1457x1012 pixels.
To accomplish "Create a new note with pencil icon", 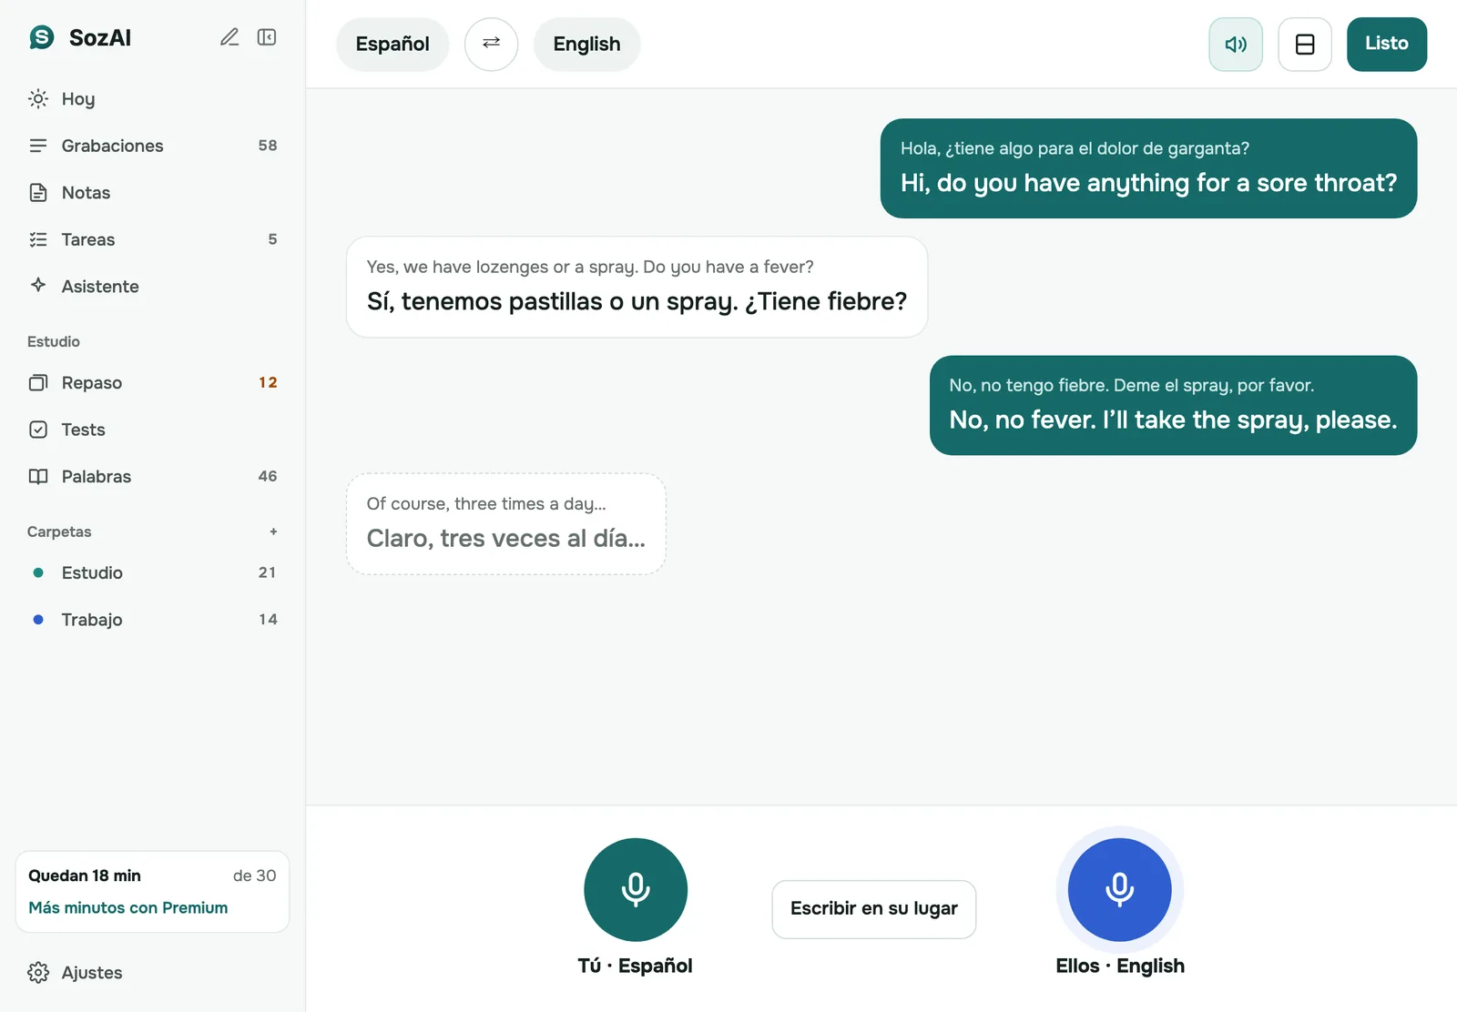I will [229, 37].
